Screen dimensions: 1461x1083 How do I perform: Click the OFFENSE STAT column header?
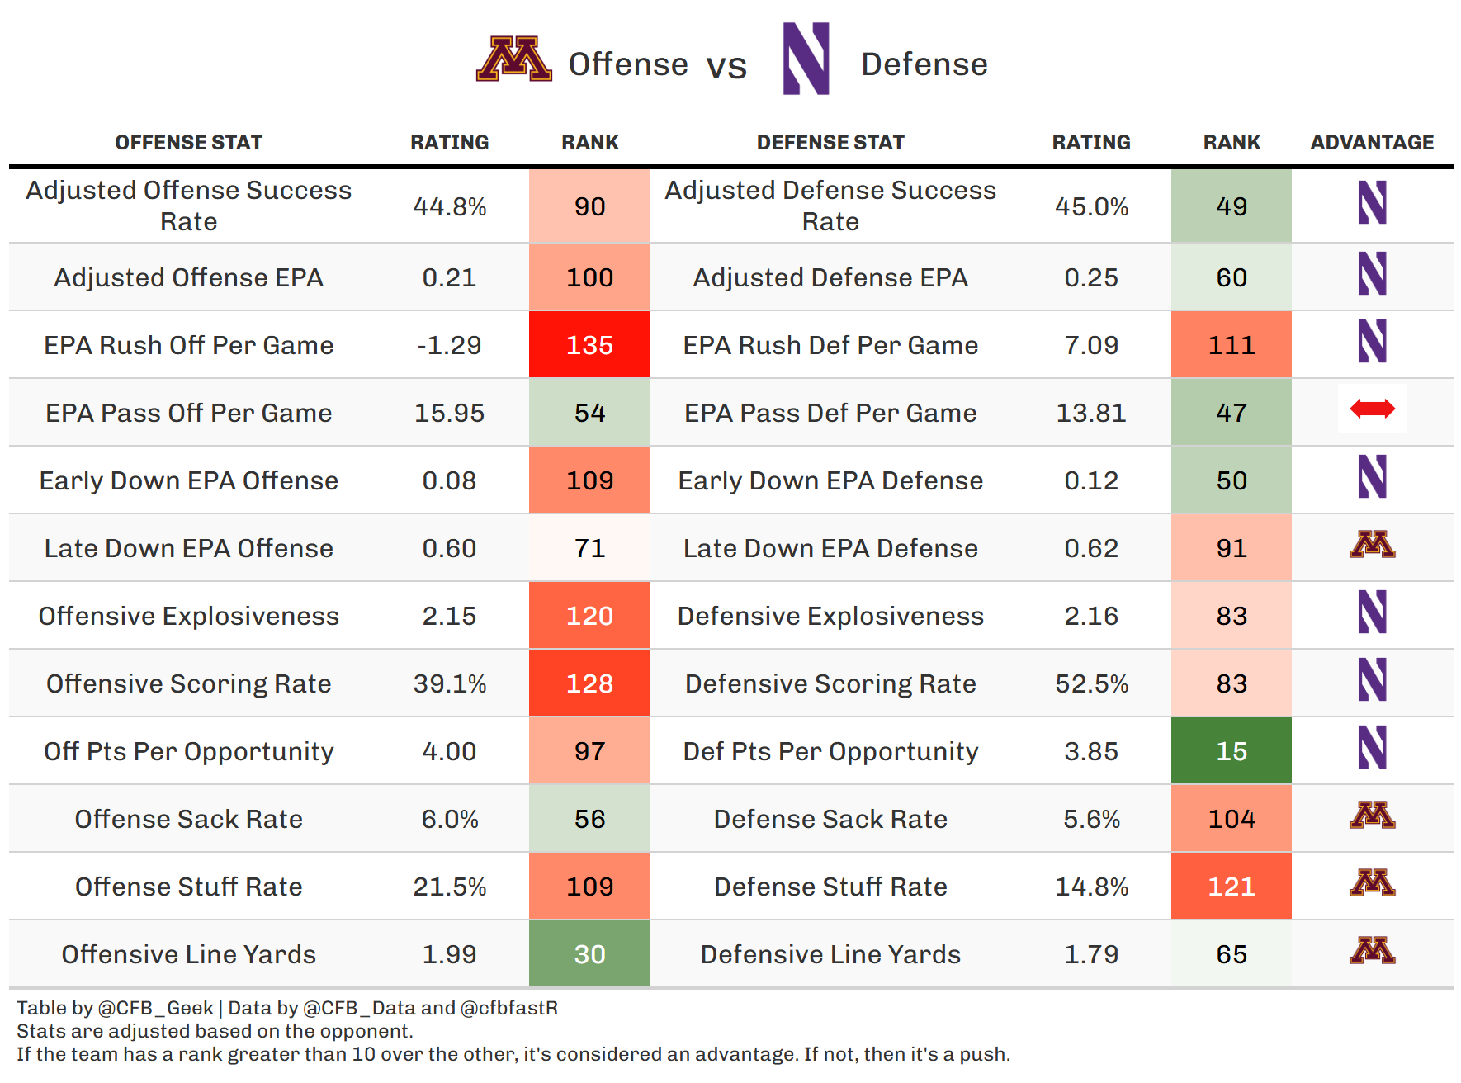click(x=188, y=143)
